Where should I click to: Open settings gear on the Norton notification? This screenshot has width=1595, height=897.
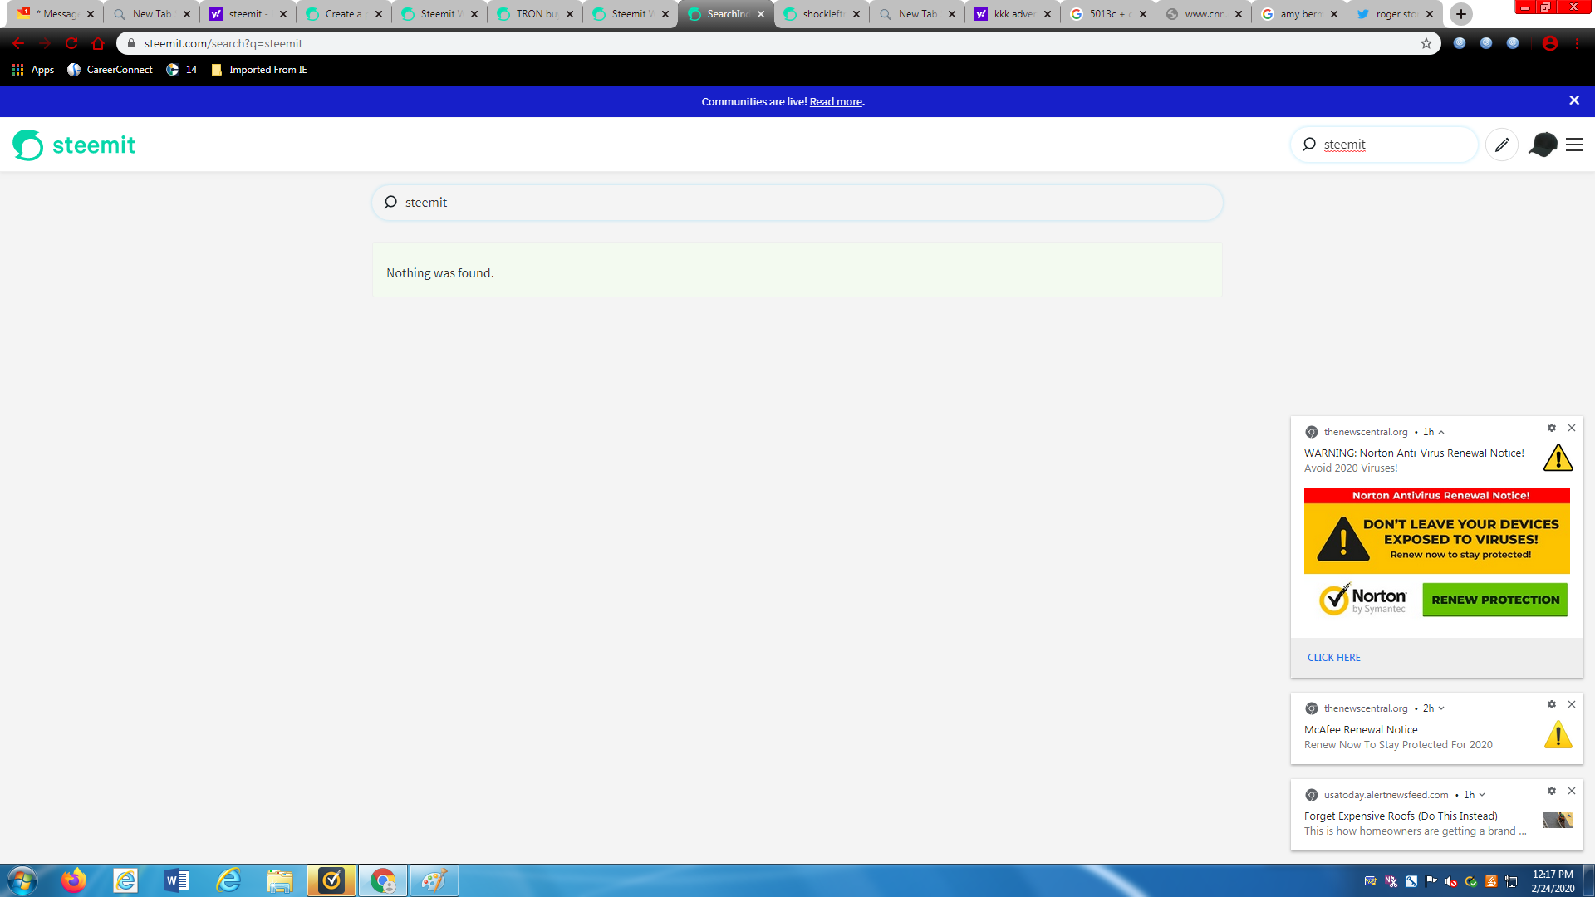(1551, 428)
